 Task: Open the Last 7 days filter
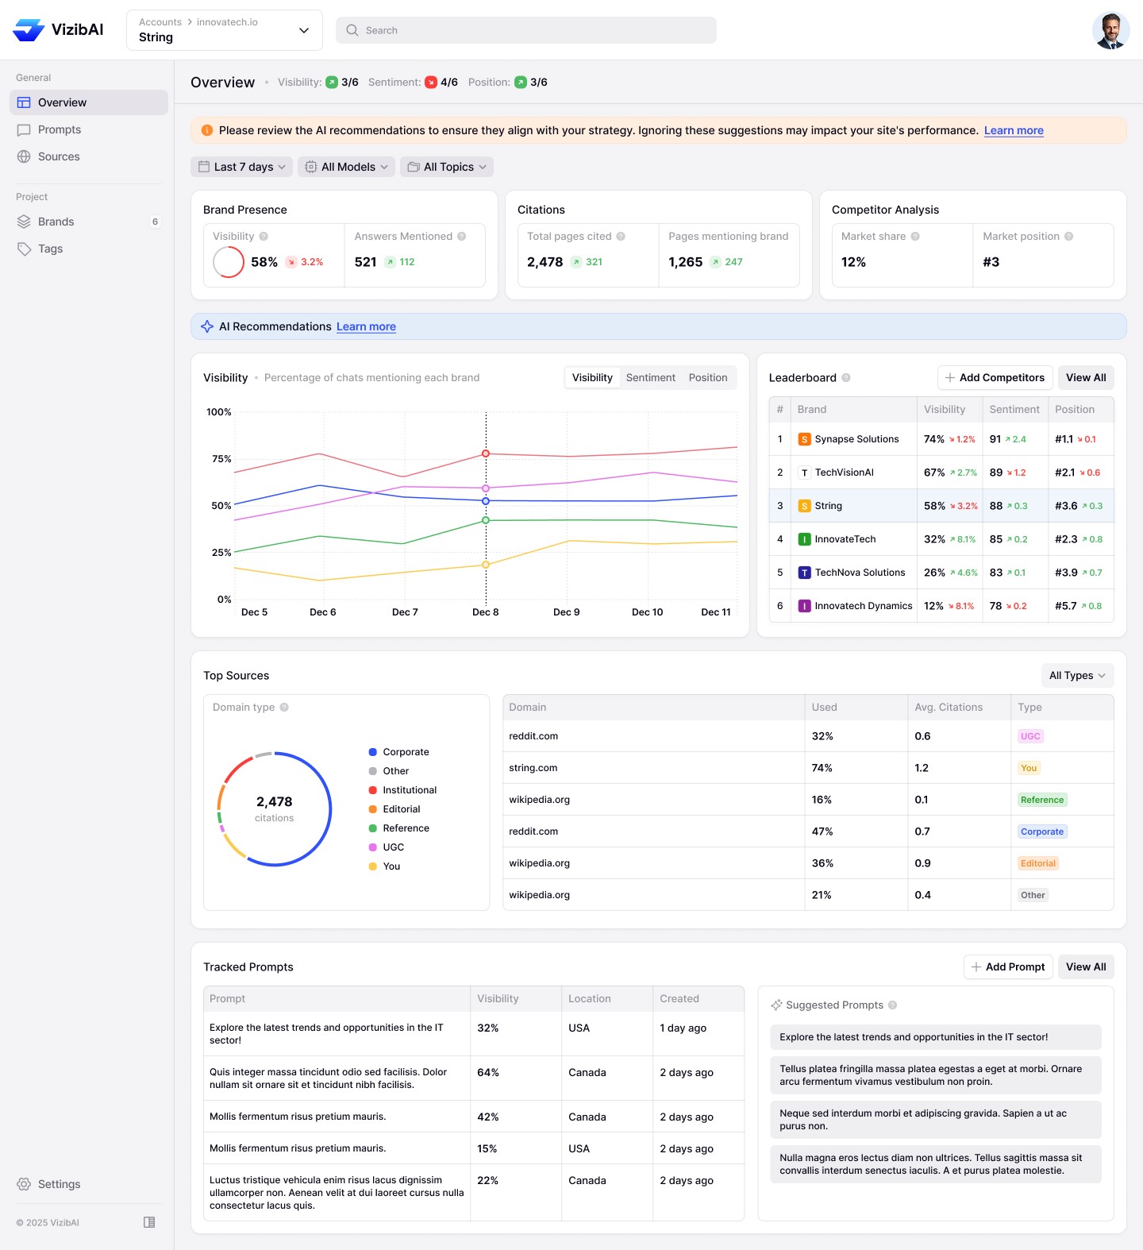click(x=242, y=167)
